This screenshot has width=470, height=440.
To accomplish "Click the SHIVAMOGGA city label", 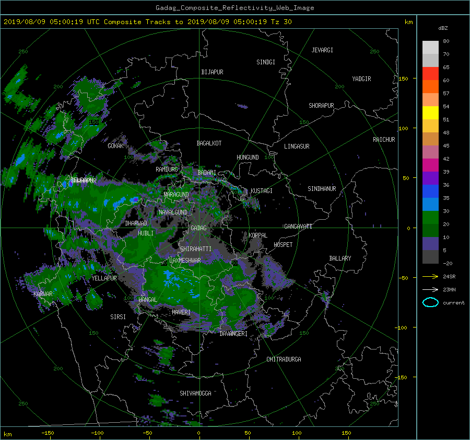I will tap(195, 393).
